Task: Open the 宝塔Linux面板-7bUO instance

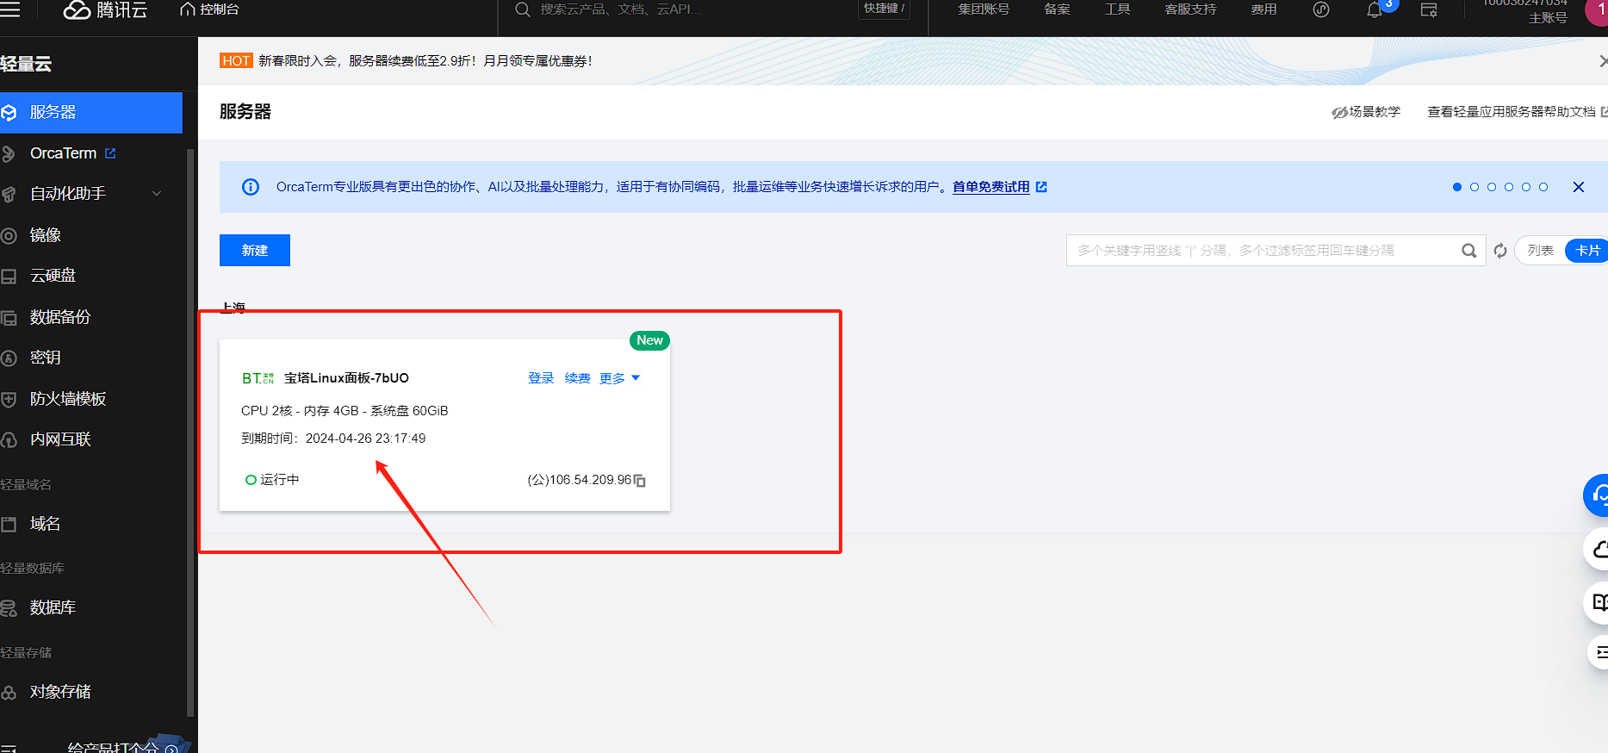Action: point(346,378)
